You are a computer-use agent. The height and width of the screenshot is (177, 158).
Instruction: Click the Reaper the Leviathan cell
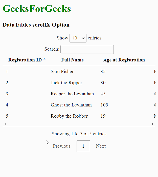(x=72, y=94)
